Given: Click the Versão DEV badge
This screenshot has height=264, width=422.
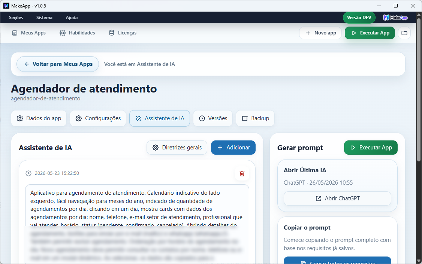Looking at the screenshot, I should point(359,18).
